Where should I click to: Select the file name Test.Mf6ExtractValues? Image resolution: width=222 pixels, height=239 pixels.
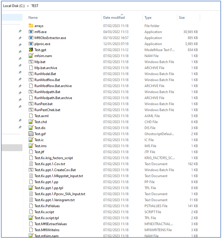tap(50, 224)
